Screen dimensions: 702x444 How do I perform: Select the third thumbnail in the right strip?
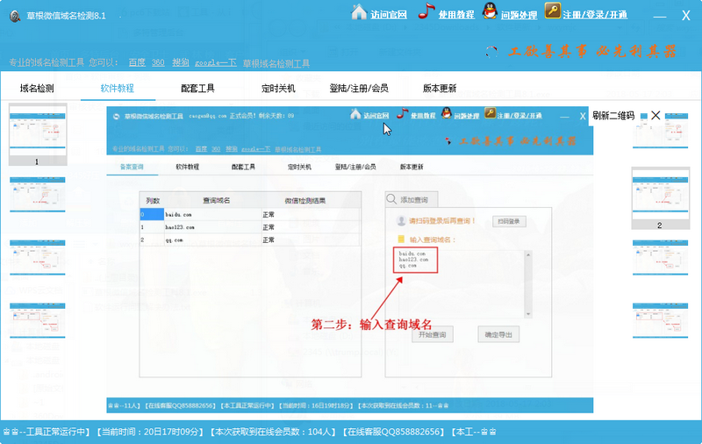pos(661,257)
